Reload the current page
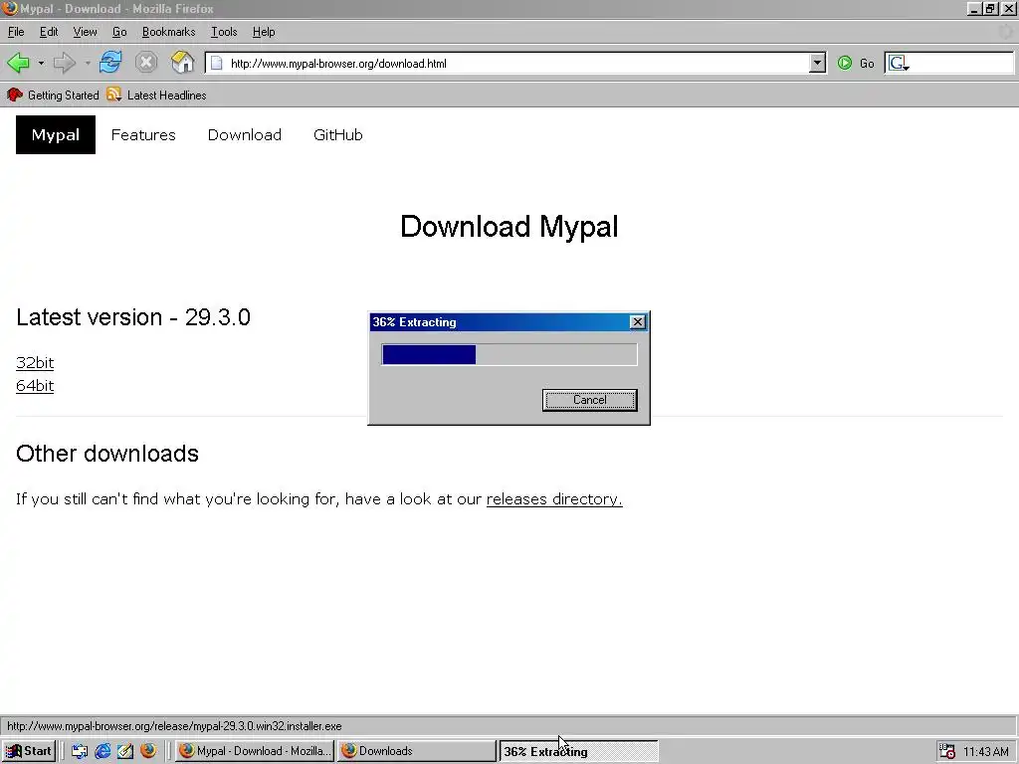The height and width of the screenshot is (764, 1019). 110,63
